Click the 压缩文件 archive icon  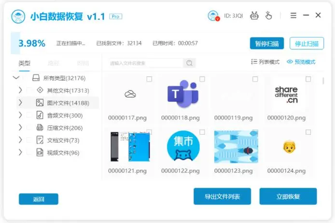point(40,127)
